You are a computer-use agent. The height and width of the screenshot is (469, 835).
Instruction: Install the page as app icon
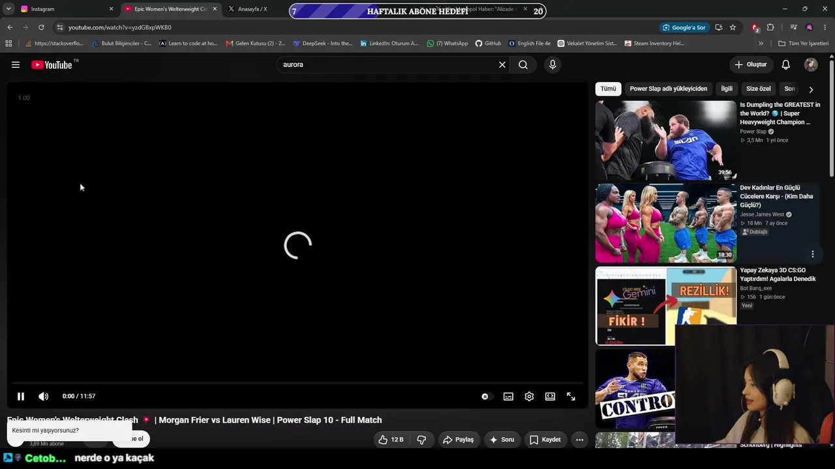click(718, 27)
